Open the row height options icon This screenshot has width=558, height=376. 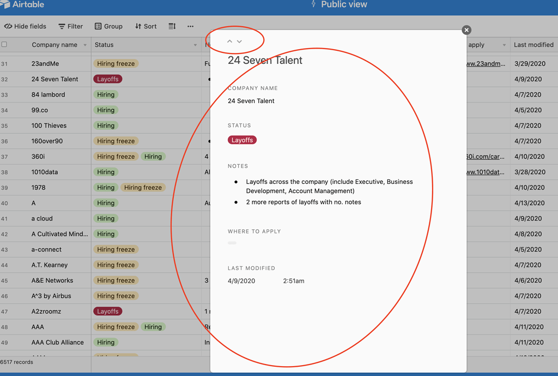pyautogui.click(x=171, y=26)
